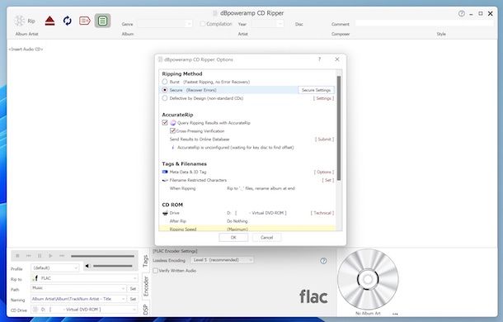The image size is (503, 322).
Task: Open Defective by Design Settings link
Action: pos(323,98)
